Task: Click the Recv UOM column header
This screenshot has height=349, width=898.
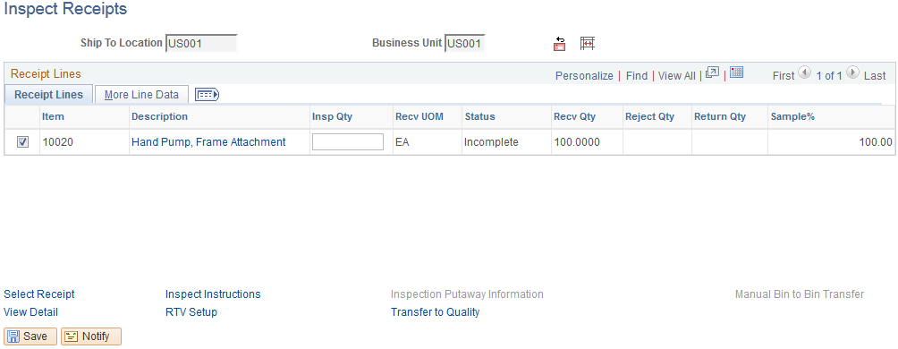Action: point(419,116)
